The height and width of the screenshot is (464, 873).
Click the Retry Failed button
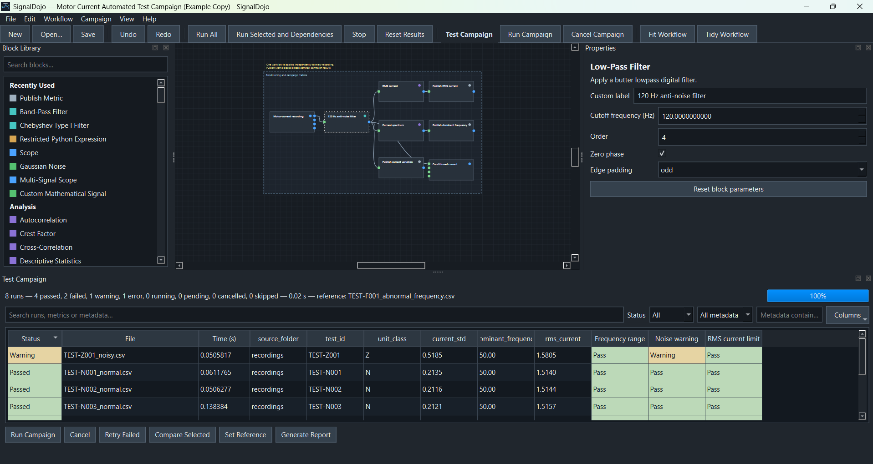tap(122, 435)
